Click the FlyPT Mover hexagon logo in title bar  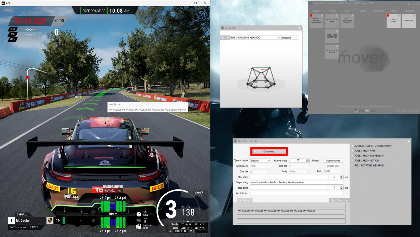click(x=311, y=3)
